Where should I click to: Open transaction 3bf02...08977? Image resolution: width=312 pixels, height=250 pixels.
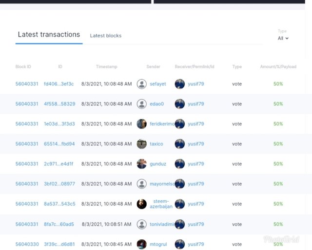click(59, 184)
